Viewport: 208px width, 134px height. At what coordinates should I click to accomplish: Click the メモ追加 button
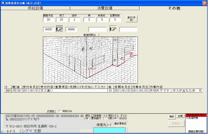50,111
